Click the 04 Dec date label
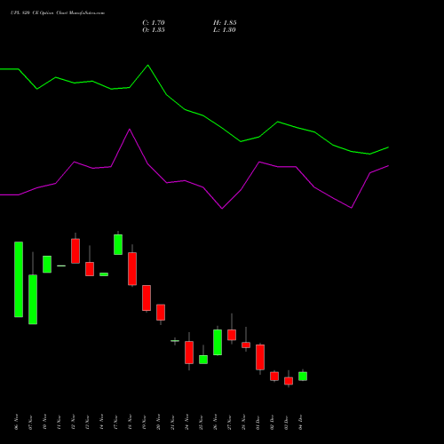Viewport: 444px width, 444px height. point(300,422)
